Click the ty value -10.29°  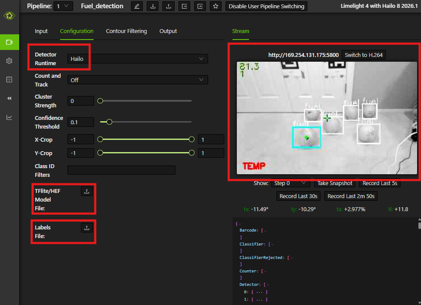tap(307, 209)
